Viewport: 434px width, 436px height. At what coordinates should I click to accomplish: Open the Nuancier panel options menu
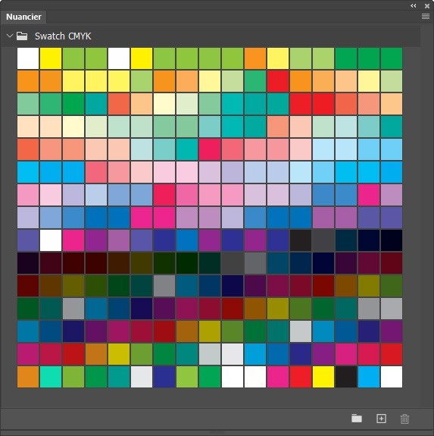pos(426,17)
